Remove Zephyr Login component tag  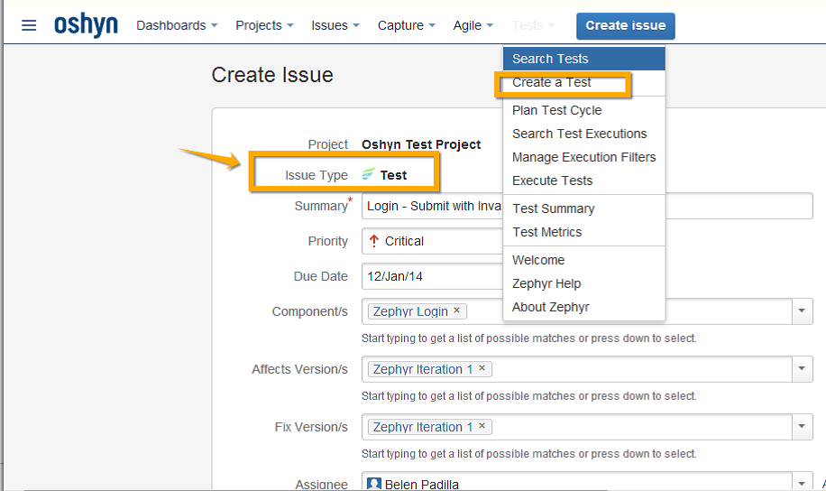(x=456, y=310)
